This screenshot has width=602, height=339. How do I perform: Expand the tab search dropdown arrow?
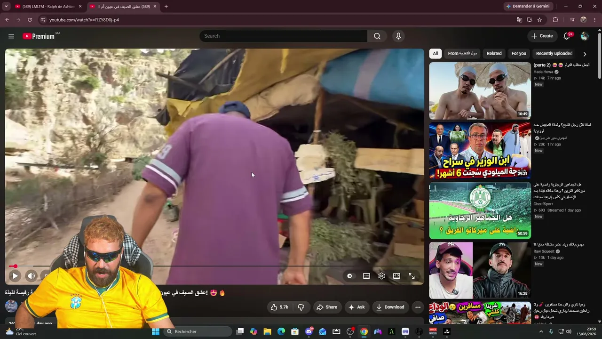point(6,7)
